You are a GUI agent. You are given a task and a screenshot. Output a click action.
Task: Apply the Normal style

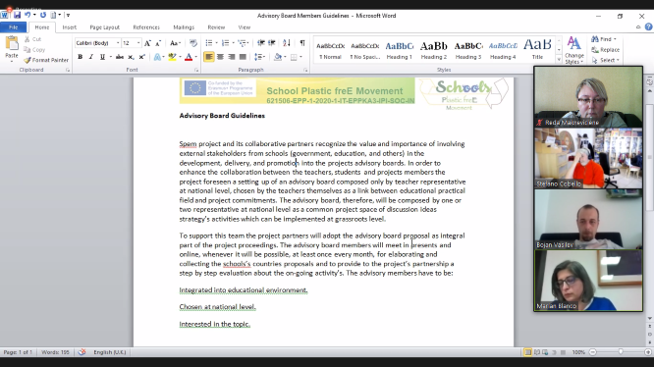click(x=330, y=50)
